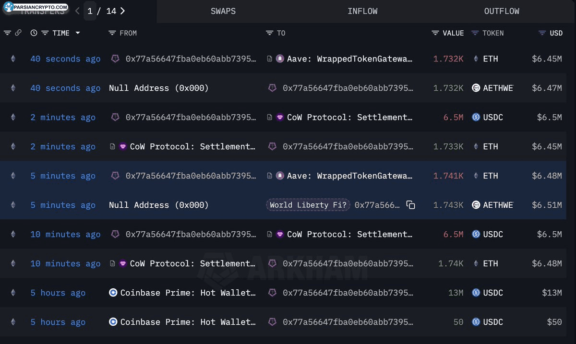576x344 pixels.
Task: Click the CoW Protocol icon in the 1.74K ETH row
Action: click(123, 263)
